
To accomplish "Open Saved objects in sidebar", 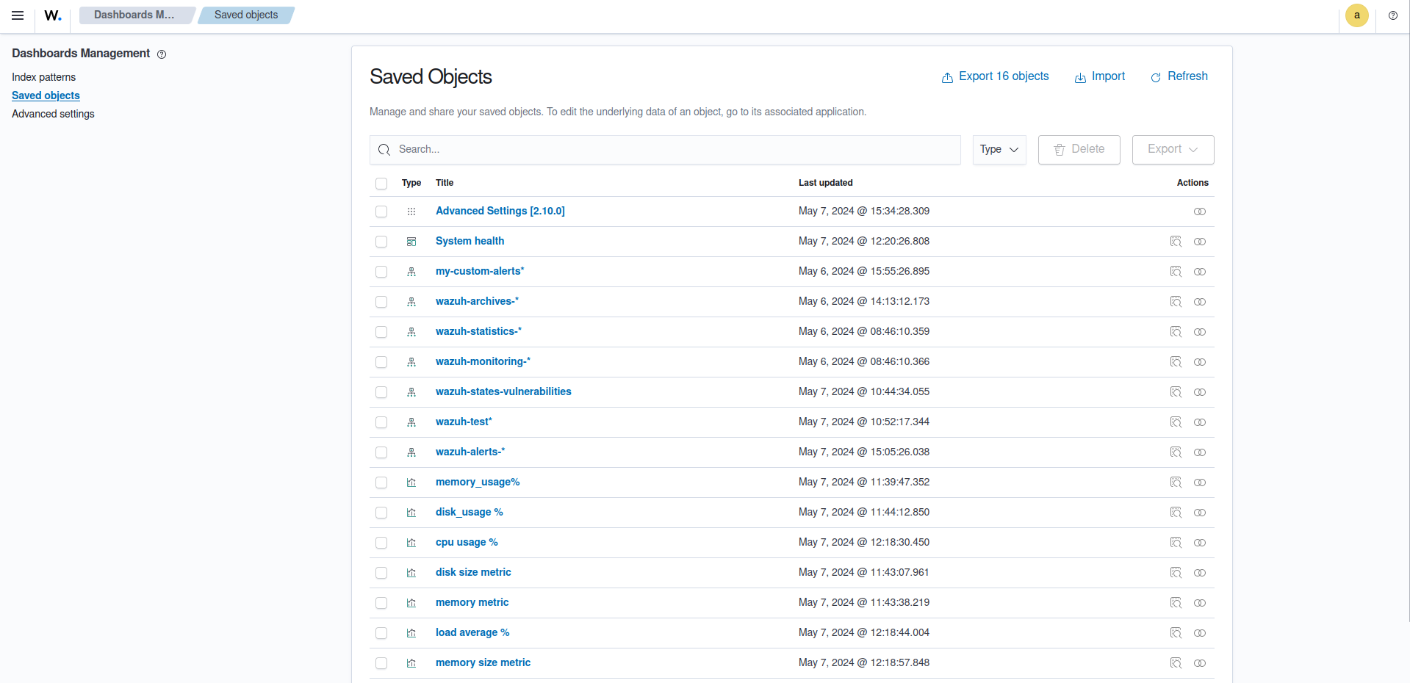I will click(x=46, y=95).
